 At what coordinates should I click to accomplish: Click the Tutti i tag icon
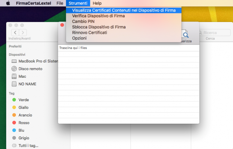click(14, 145)
